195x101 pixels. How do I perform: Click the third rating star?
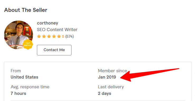(49, 36)
